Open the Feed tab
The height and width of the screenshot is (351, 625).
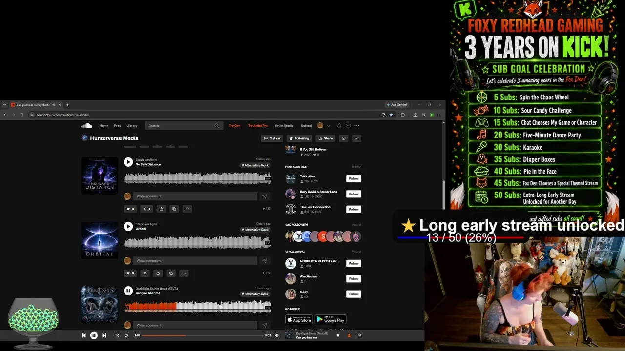pos(117,126)
